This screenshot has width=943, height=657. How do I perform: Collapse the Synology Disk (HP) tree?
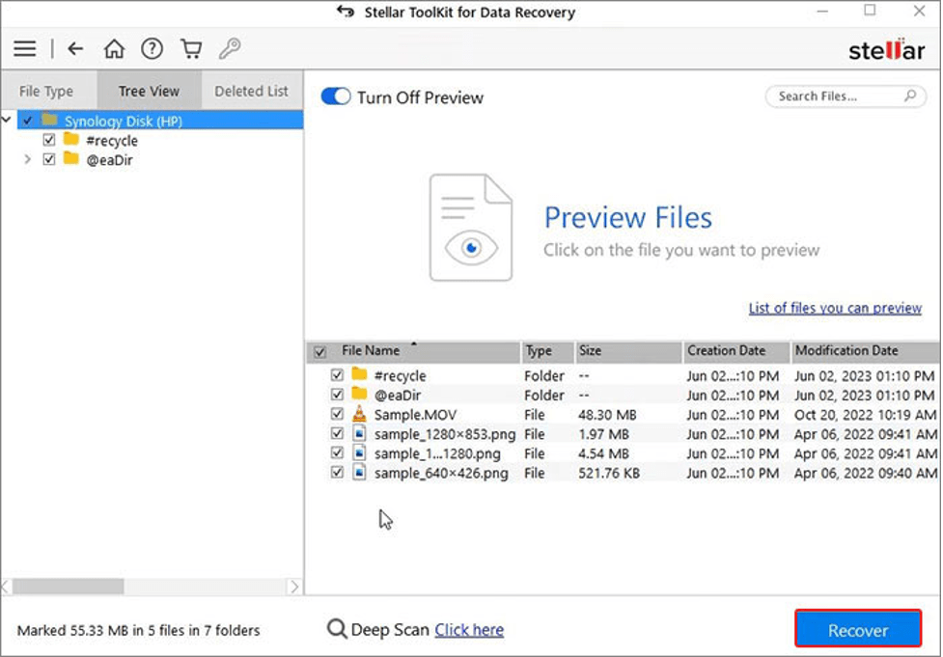click(x=7, y=120)
